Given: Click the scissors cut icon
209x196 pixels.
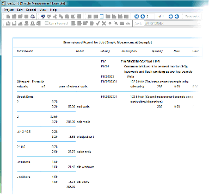Looking at the screenshot, I should pos(55,16).
